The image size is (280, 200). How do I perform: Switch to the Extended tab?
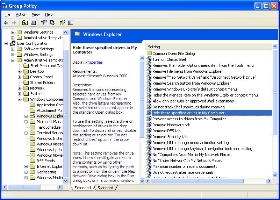[x=82, y=188]
